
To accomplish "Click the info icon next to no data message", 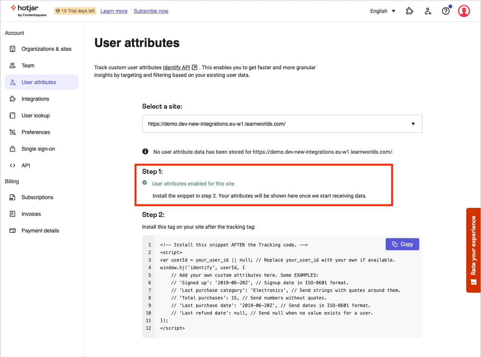I will 145,152.
